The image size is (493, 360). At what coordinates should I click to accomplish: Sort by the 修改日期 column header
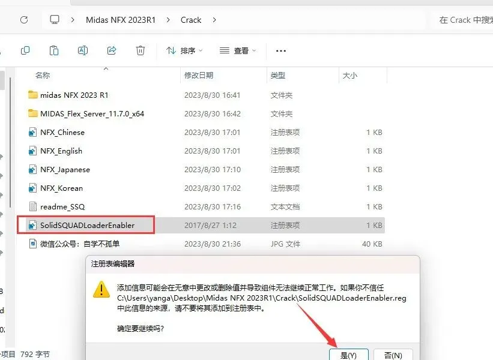click(x=199, y=76)
